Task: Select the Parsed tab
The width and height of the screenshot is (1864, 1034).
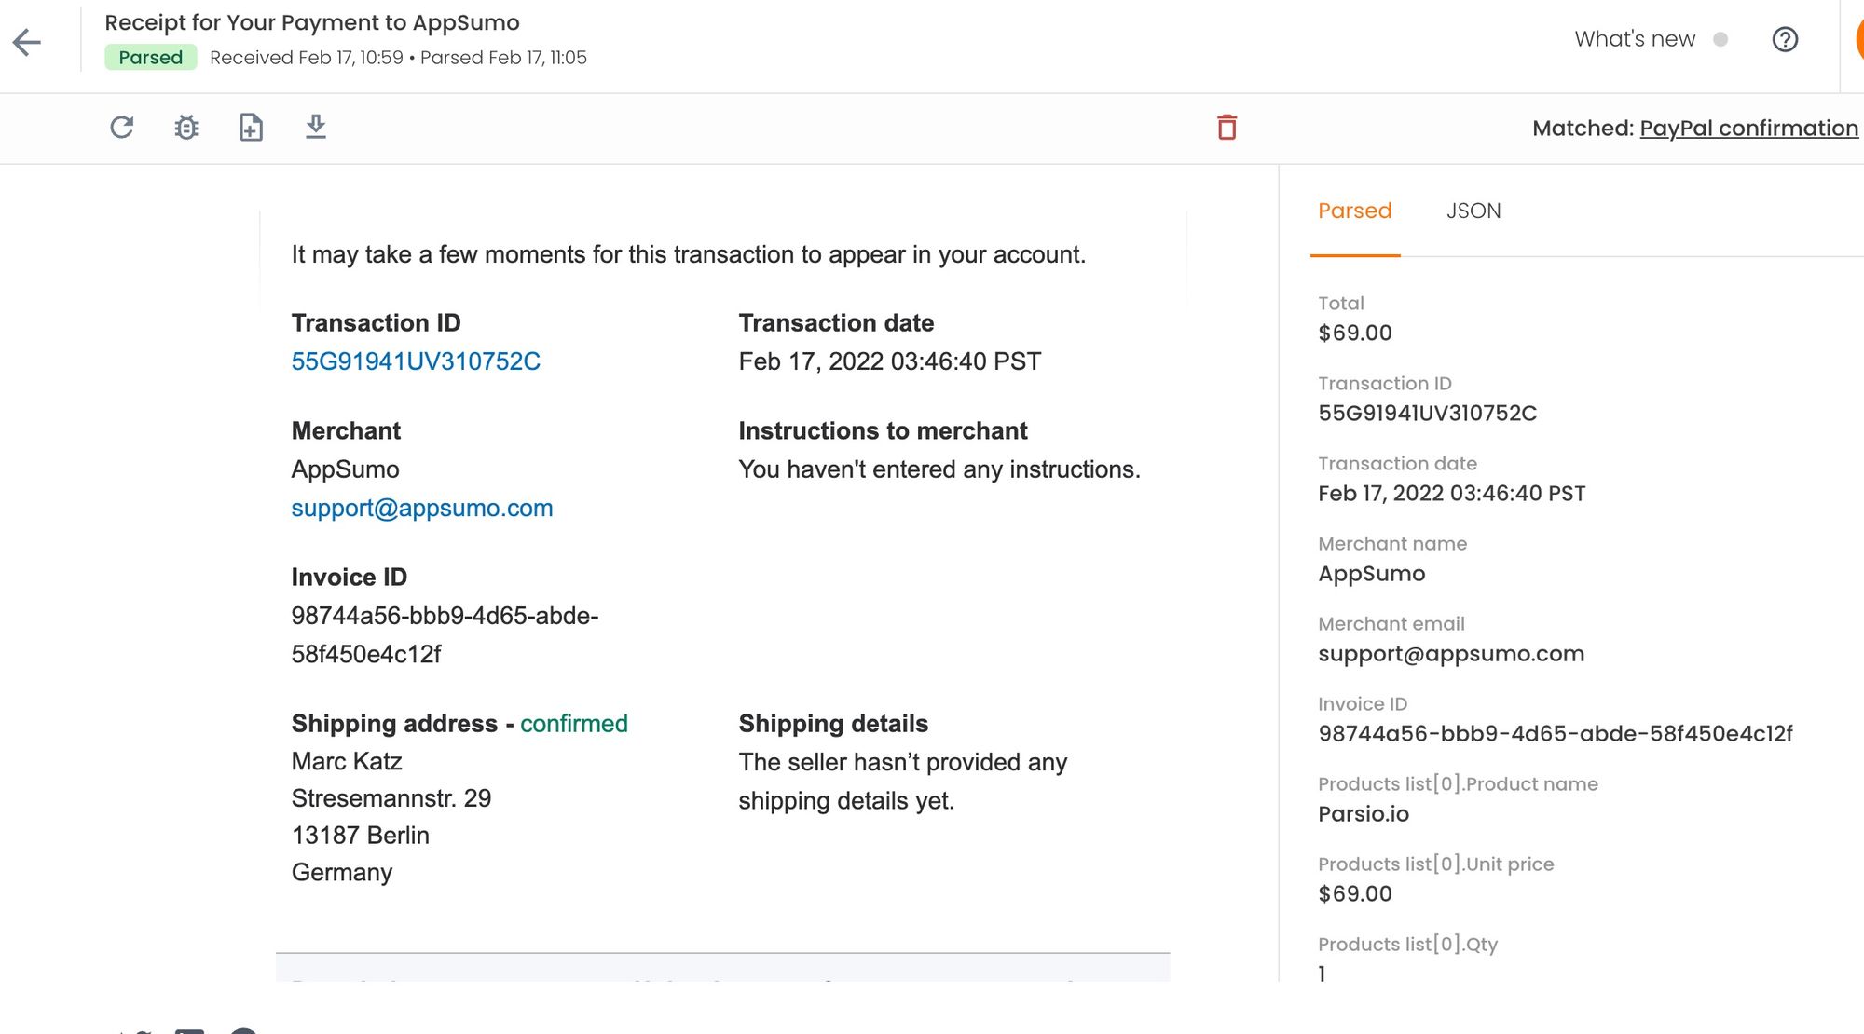Action: [x=1354, y=211]
